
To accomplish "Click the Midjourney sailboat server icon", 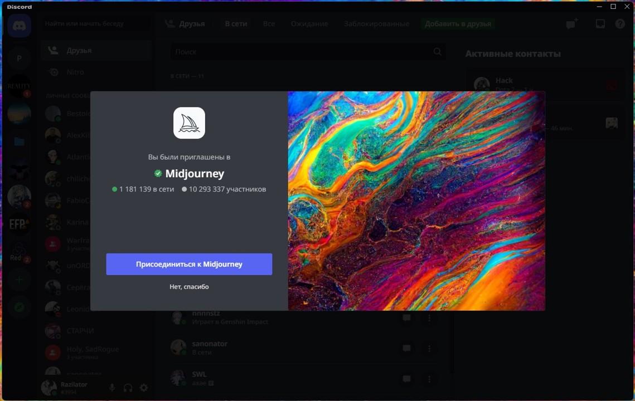I will [x=189, y=123].
